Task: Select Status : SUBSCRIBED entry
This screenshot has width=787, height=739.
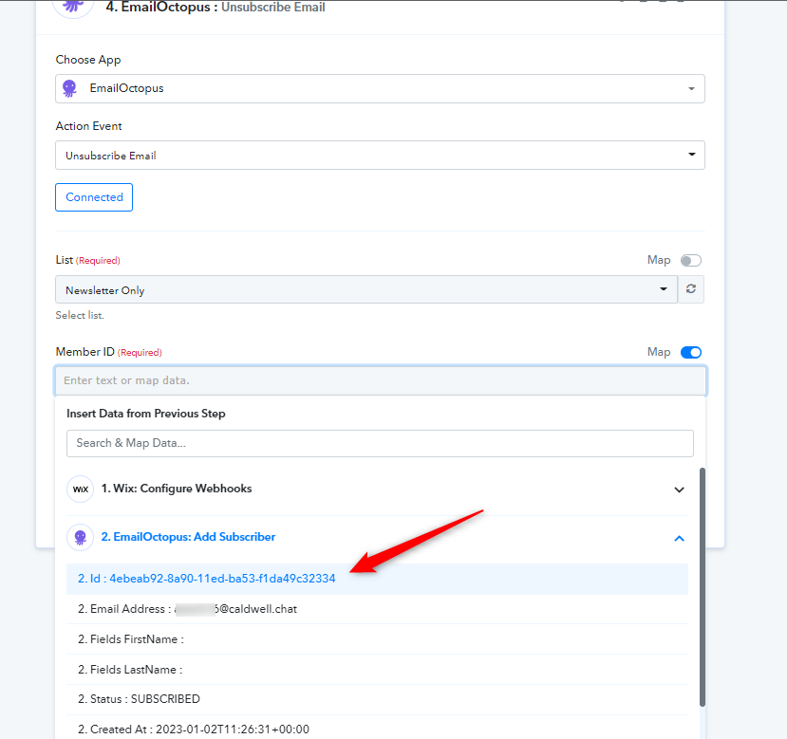Action: pyautogui.click(x=377, y=699)
